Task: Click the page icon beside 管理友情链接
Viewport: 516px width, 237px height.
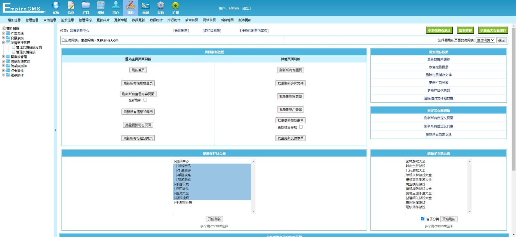Action: pos(13,52)
